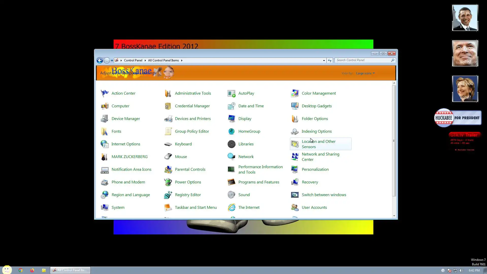The width and height of the screenshot is (487, 274).
Task: Click the Power Options icon
Action: 168,182
